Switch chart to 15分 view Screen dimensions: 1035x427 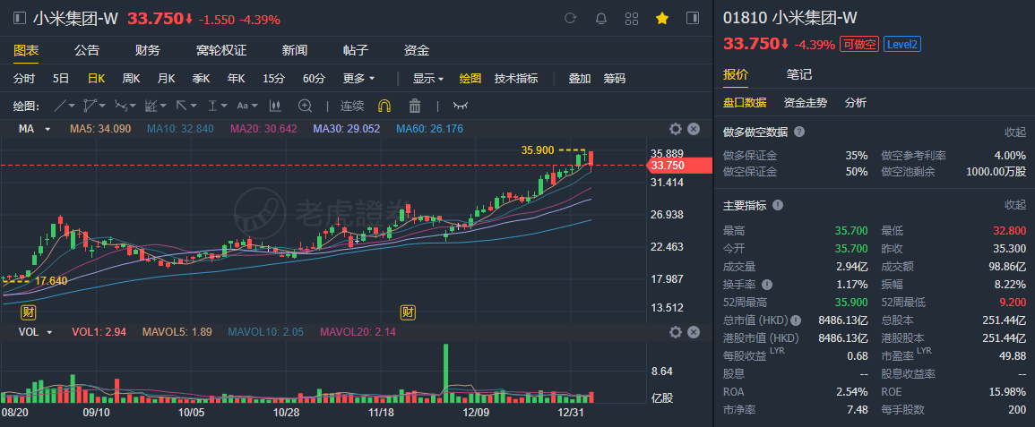tap(273, 79)
